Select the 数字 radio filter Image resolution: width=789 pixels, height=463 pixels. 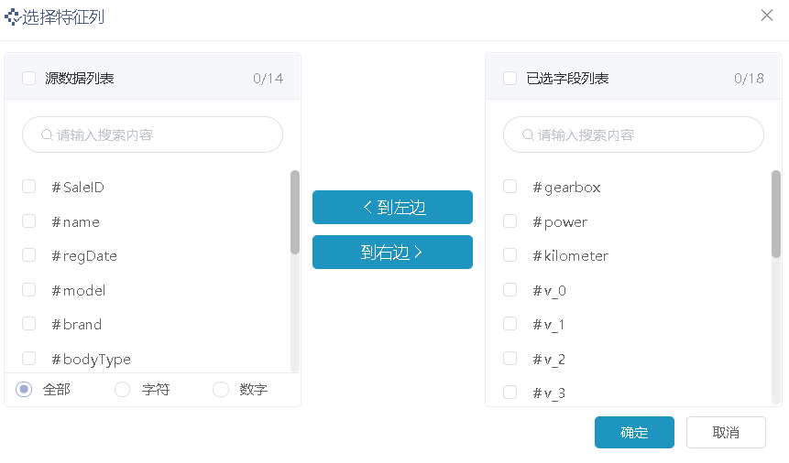tap(221, 389)
